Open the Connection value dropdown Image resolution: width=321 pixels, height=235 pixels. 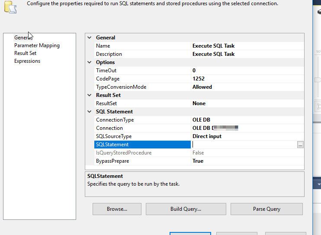247,128
